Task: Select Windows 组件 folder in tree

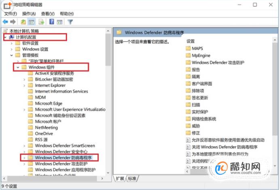Action: pyautogui.click(x=41, y=67)
